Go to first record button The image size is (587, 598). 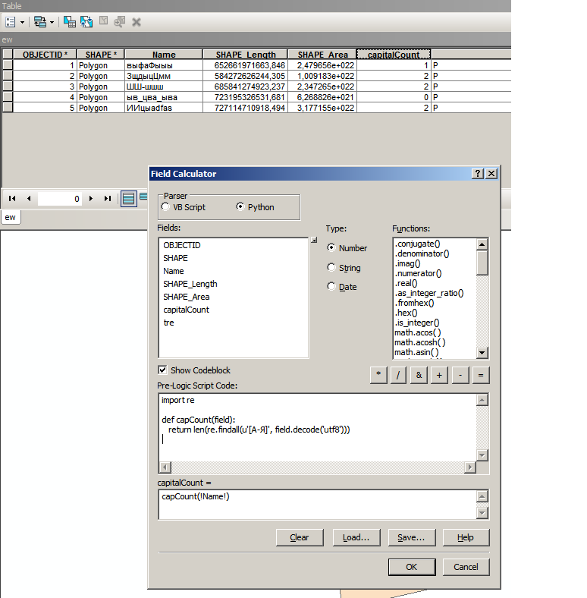click(12, 198)
